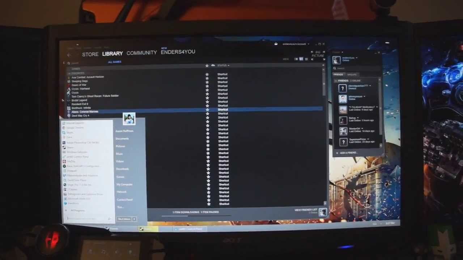Select Sleeping Dogs in the library
The image size is (463, 260).
coord(79,81)
